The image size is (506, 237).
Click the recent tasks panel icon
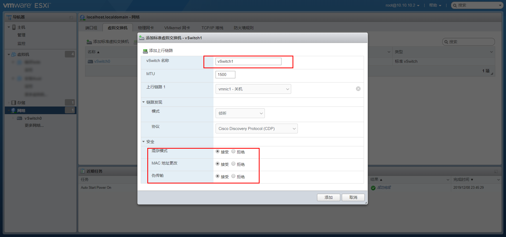(82, 171)
